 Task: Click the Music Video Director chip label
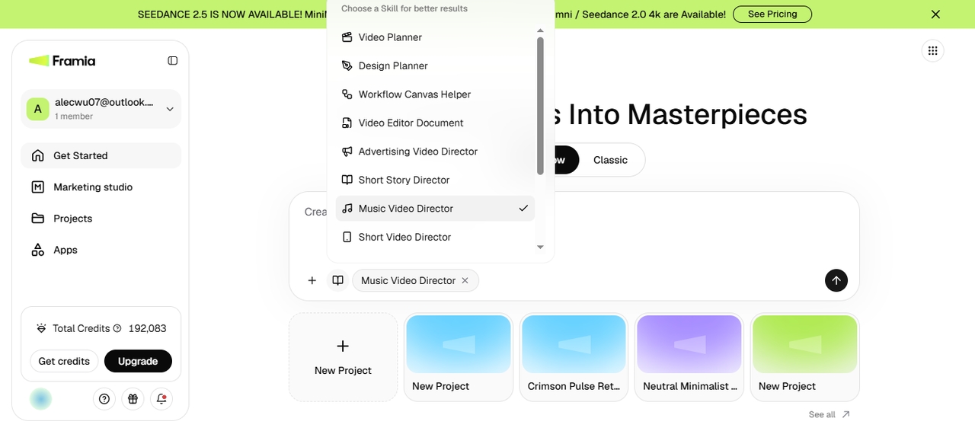pyautogui.click(x=408, y=280)
